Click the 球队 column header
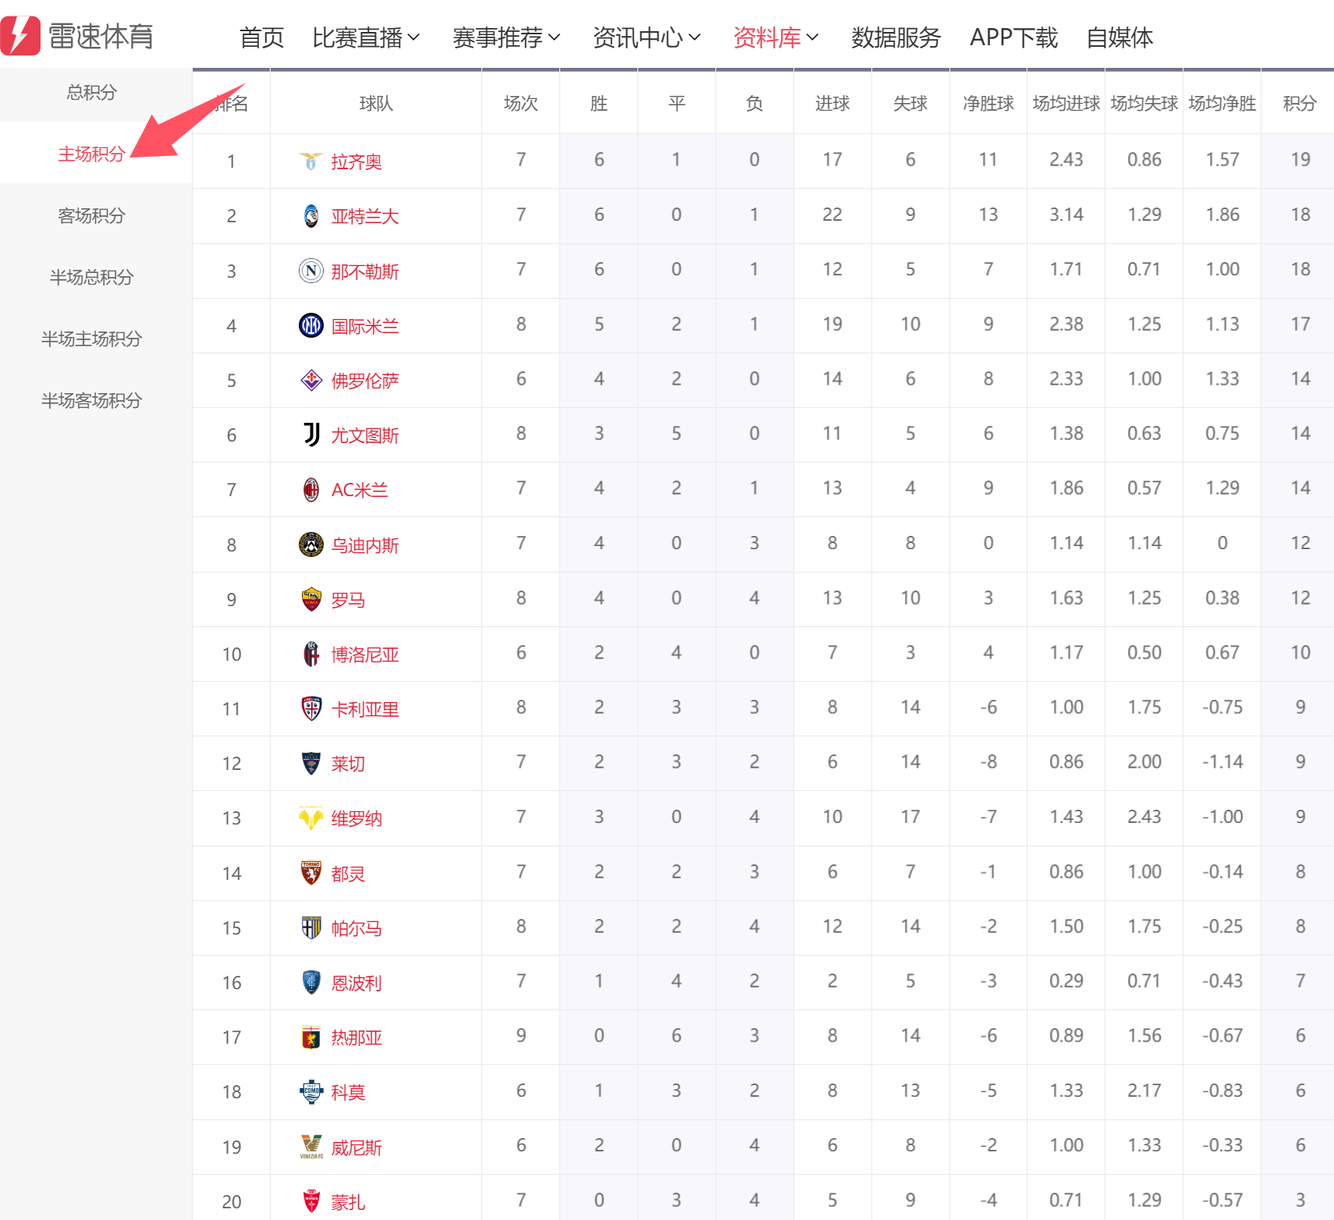This screenshot has width=1334, height=1220. coord(376,103)
